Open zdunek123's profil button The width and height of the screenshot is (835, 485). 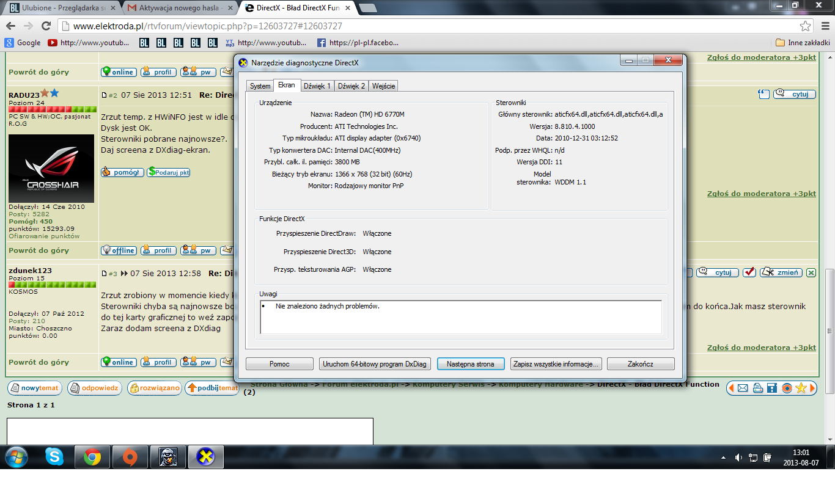pos(158,362)
